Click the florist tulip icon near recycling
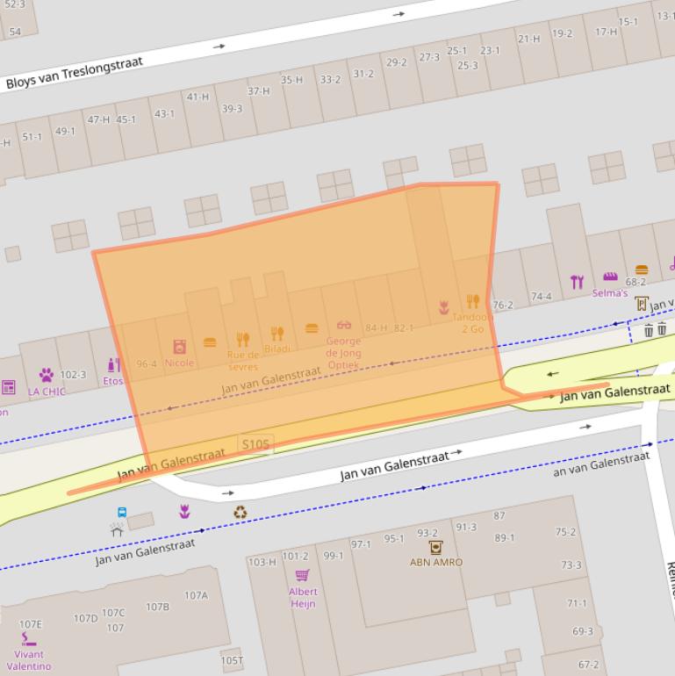Image resolution: width=675 pixels, height=676 pixels. (x=184, y=511)
